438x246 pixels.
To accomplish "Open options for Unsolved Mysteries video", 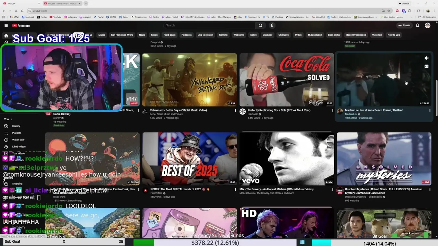I will coord(430,189).
